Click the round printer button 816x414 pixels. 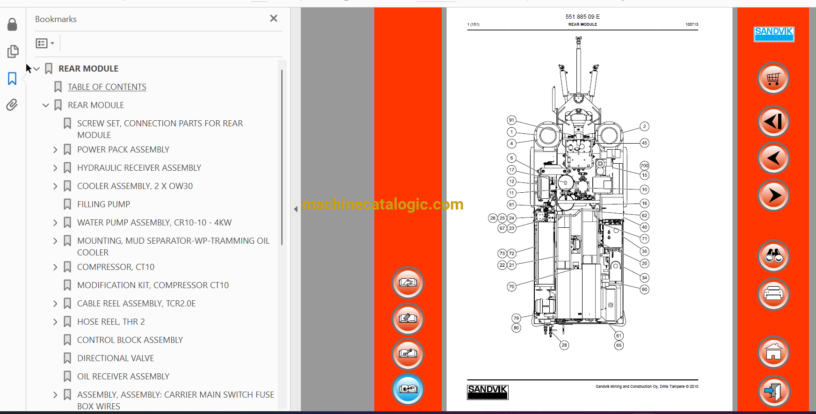[773, 294]
